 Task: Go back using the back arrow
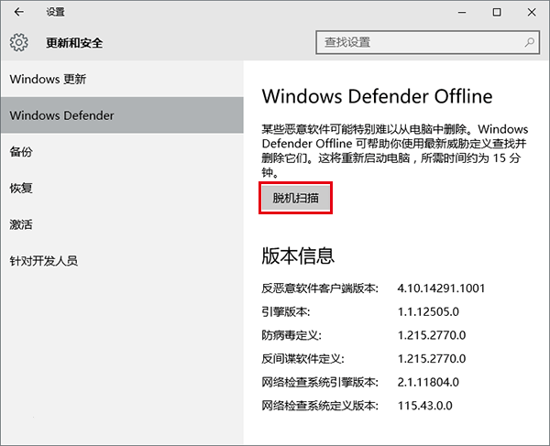pyautogui.click(x=19, y=12)
